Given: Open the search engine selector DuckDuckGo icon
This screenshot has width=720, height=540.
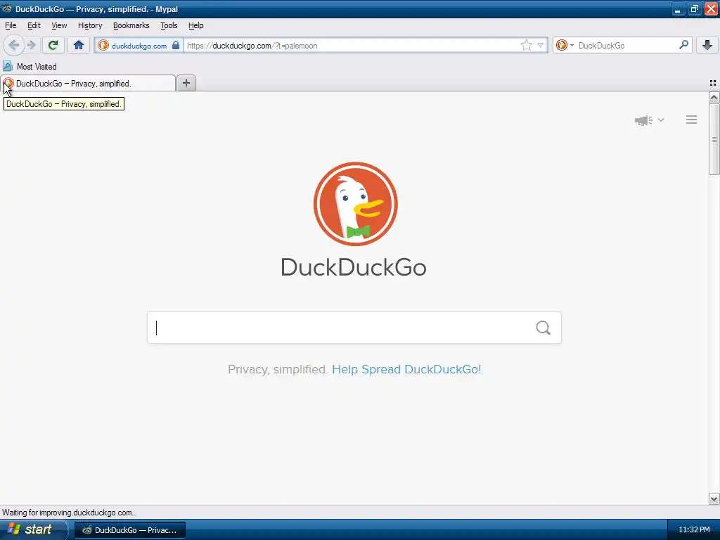Looking at the screenshot, I should [x=565, y=45].
